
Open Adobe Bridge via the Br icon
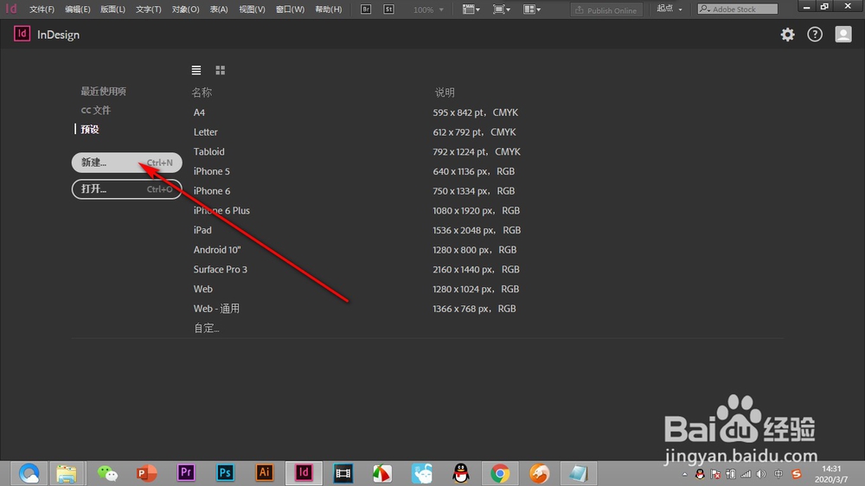coord(366,10)
